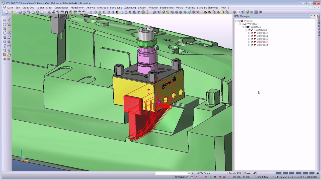
Task: Click the Umschalten button in status bar
Action: (182, 177)
